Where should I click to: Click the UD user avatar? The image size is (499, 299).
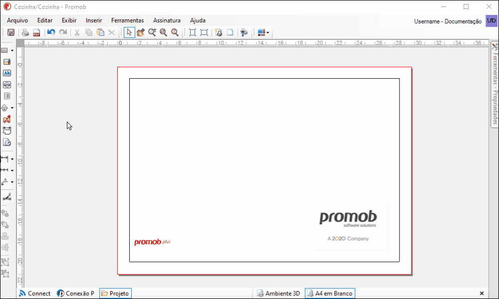click(492, 21)
